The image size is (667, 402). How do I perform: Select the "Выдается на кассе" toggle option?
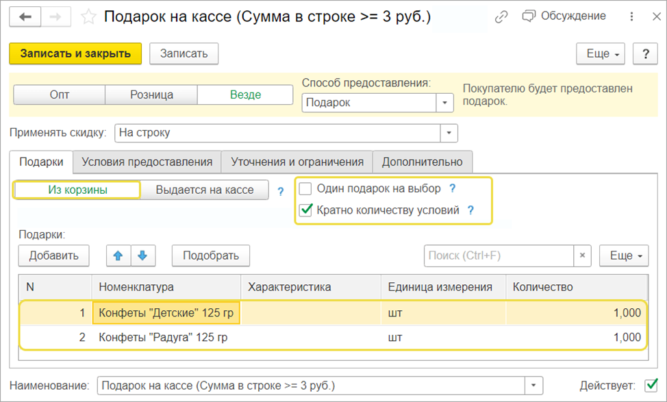204,190
